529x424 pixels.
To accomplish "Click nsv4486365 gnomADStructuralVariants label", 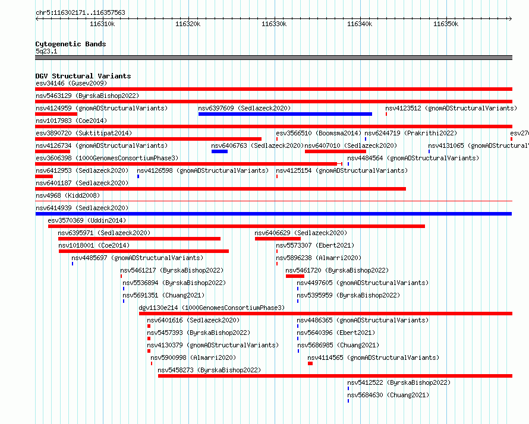I will [363, 320].
